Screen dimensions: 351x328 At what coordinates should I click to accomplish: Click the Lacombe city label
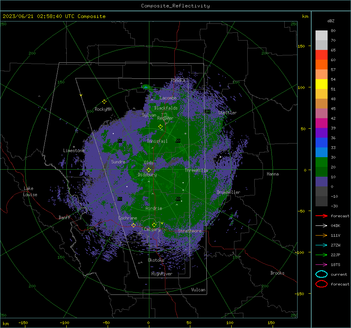point(168,98)
